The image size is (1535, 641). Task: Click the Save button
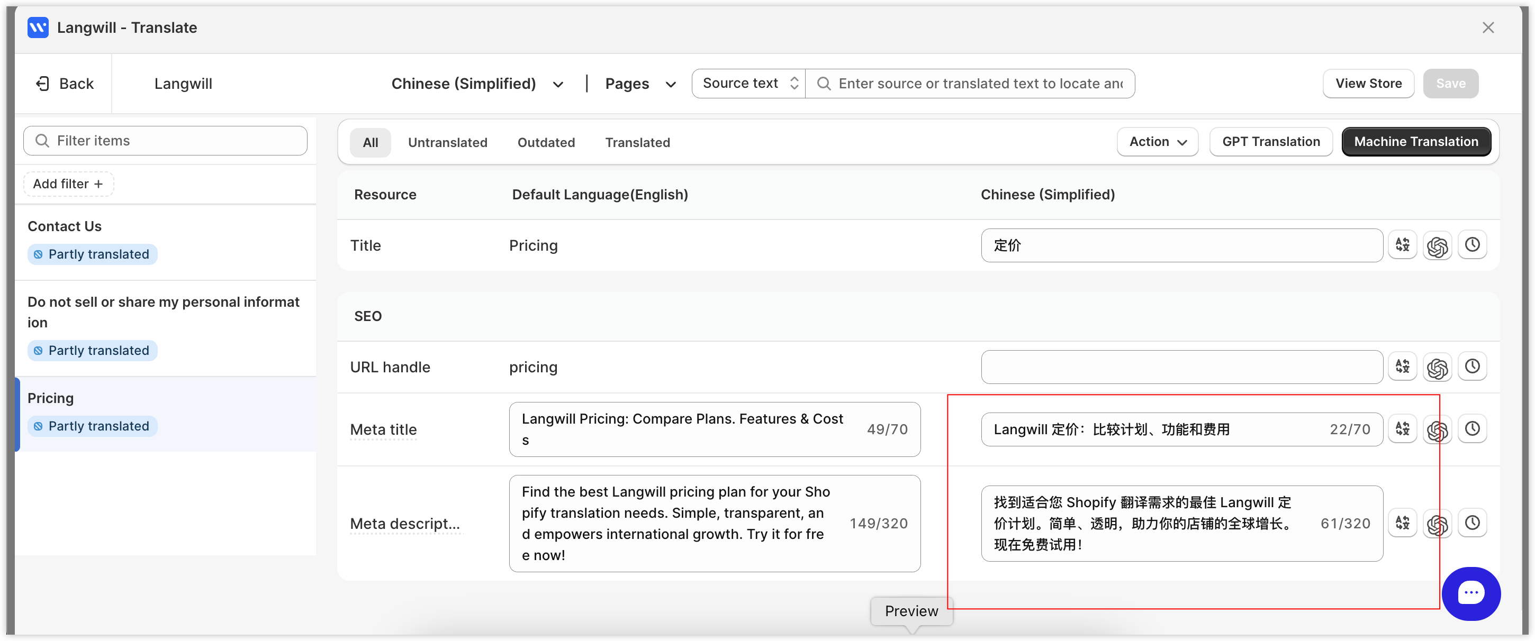pos(1450,84)
